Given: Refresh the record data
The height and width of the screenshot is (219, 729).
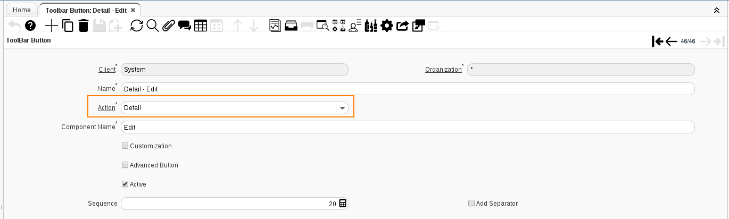Looking at the screenshot, I should tap(137, 26).
